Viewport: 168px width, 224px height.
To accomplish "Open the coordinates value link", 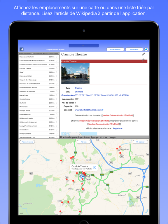I will coord(101,95).
